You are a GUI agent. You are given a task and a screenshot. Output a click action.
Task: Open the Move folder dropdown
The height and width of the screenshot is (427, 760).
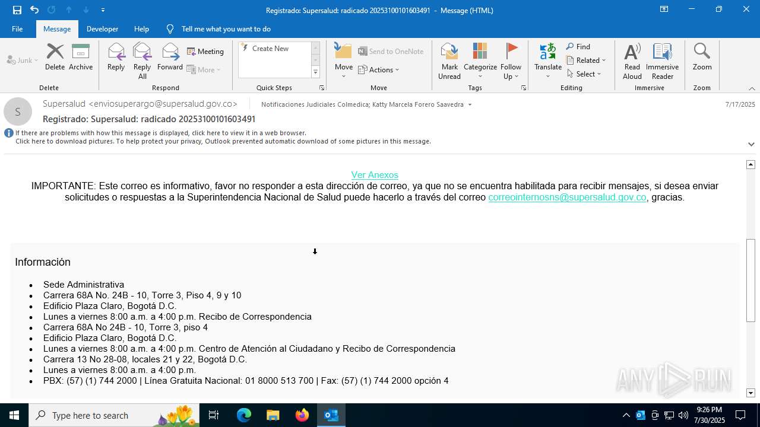[x=344, y=61]
